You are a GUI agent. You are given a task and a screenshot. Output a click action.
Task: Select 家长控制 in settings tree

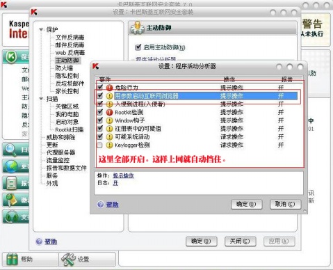pos(67,91)
